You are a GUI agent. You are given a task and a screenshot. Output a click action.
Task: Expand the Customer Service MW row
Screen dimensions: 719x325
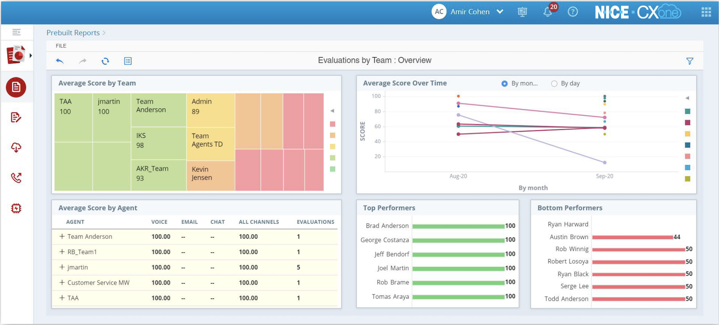[x=62, y=283]
